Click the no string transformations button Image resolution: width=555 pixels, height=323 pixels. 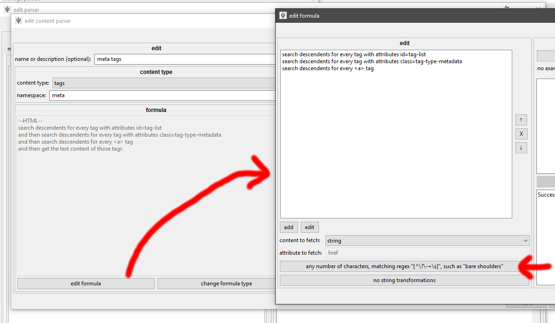(404, 280)
